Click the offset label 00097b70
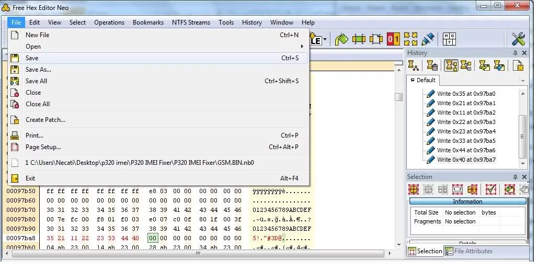The image size is (538, 270). click(21, 210)
